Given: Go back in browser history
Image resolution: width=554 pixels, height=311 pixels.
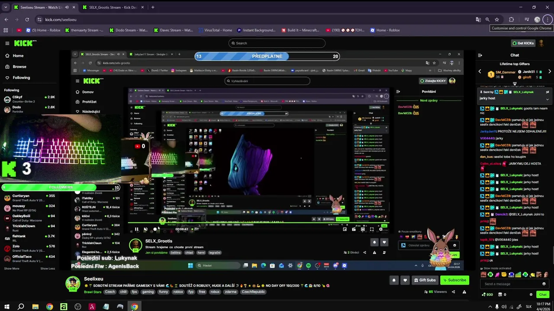Looking at the screenshot, I should coord(6,19).
